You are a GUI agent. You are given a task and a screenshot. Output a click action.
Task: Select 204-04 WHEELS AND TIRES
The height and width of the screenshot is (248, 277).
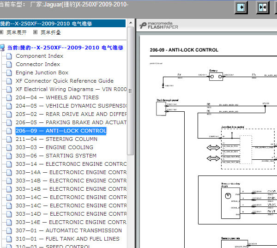(57, 97)
